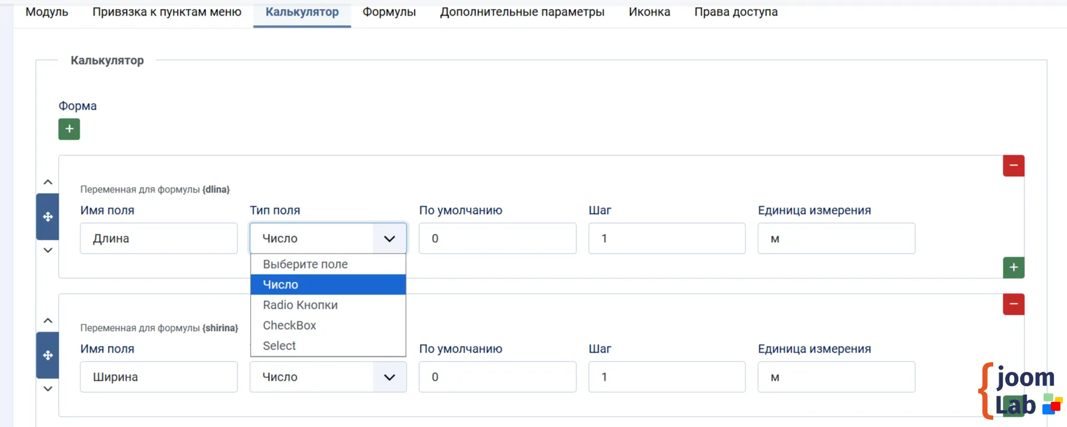Remove the Длина field row with red minus

point(1013,166)
